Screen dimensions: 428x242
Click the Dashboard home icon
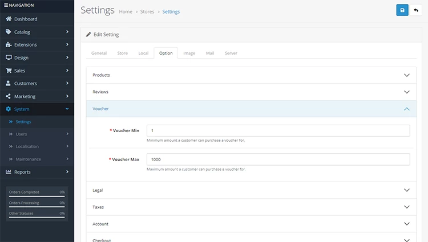tap(9, 19)
